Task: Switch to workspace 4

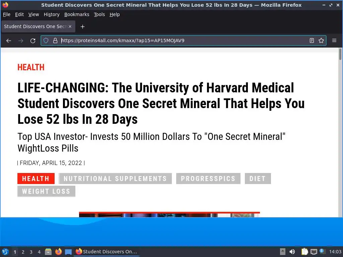Action: click(39, 252)
